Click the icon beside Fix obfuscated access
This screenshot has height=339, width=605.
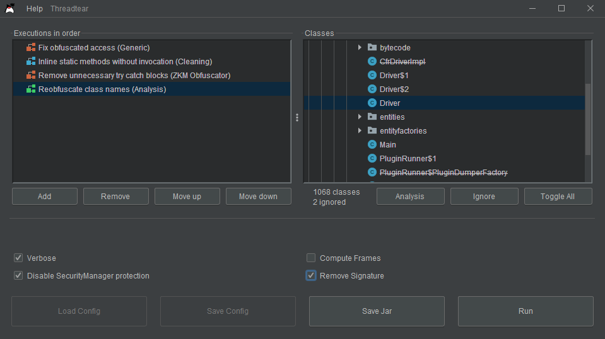pyautogui.click(x=31, y=47)
